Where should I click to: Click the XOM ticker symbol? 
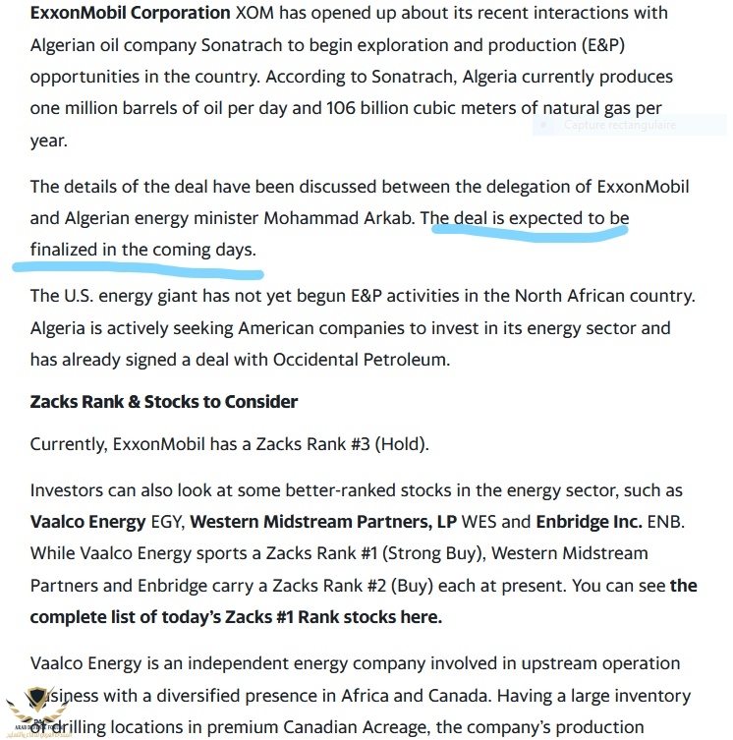[x=254, y=13]
